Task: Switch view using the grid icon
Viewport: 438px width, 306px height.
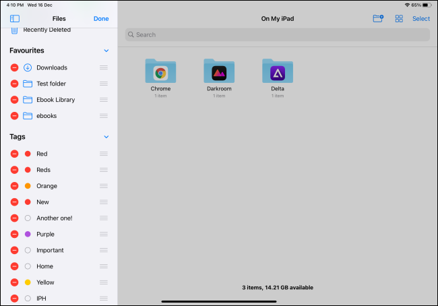Action: [x=399, y=19]
